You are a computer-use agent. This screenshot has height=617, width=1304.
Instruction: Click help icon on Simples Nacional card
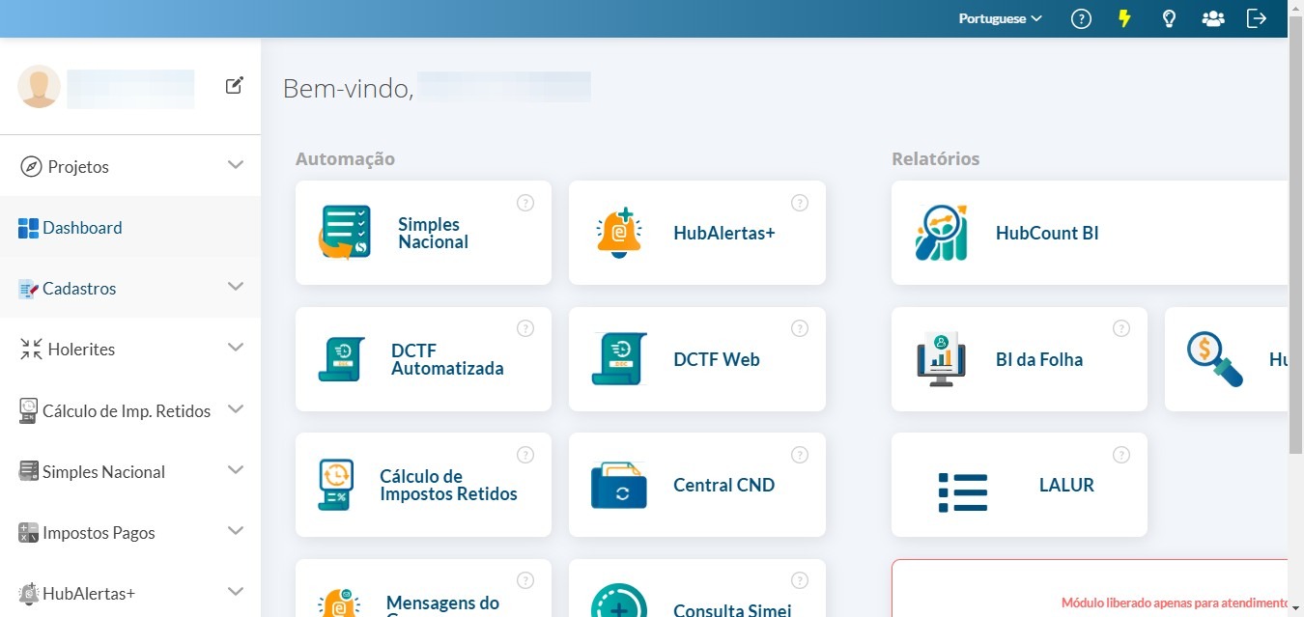point(525,203)
